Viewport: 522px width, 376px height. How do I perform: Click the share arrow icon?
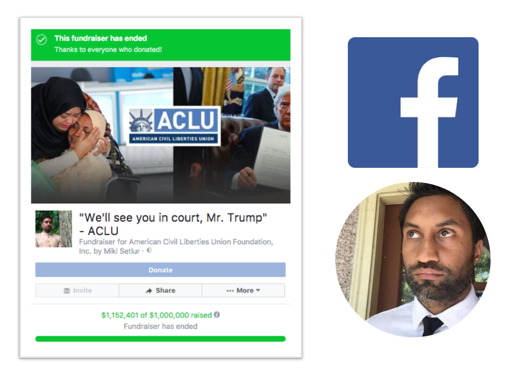click(x=149, y=290)
